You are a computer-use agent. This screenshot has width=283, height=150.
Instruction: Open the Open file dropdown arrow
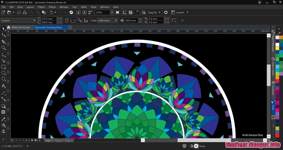click(x=13, y=12)
